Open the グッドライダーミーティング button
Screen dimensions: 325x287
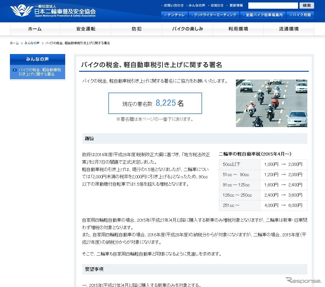point(214,15)
